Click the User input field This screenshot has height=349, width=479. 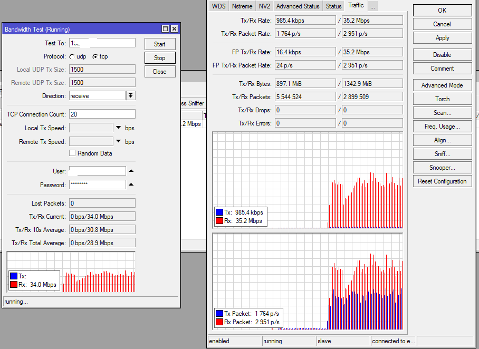coord(98,171)
